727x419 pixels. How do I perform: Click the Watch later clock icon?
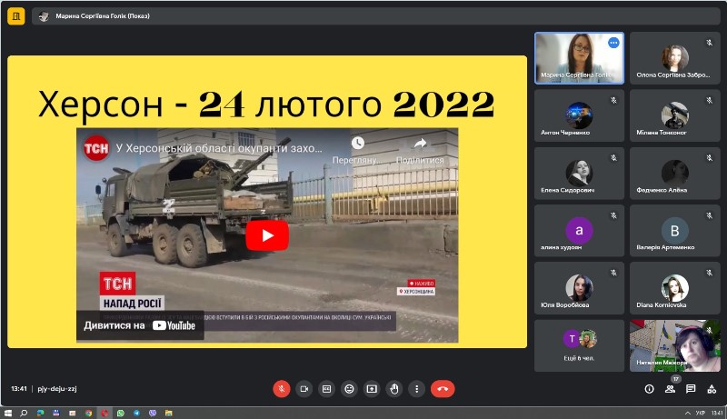tap(357, 144)
